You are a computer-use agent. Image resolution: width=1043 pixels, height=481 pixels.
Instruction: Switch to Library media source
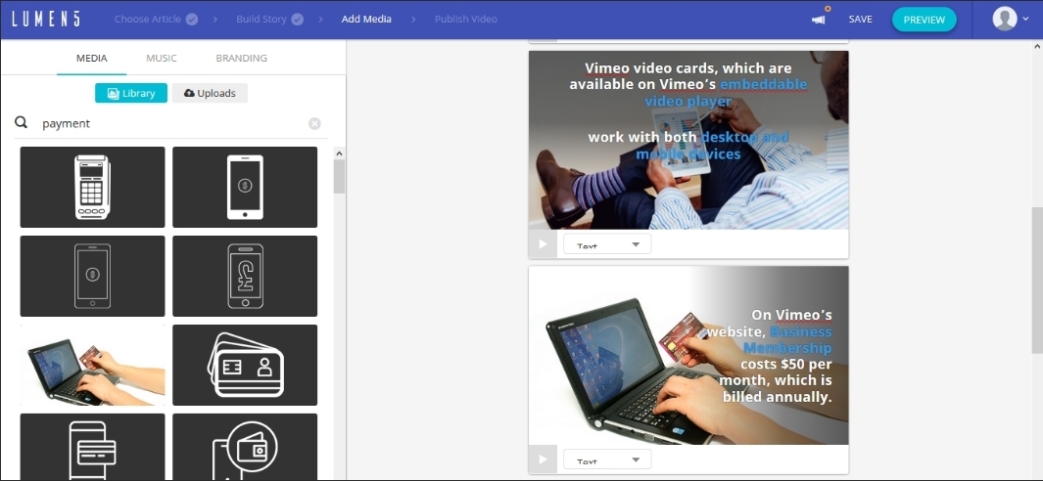[x=130, y=93]
